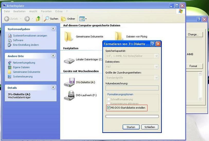Viewport: 209px width, 141px height.
Task: Click the format progress bar
Action: pos(132,116)
